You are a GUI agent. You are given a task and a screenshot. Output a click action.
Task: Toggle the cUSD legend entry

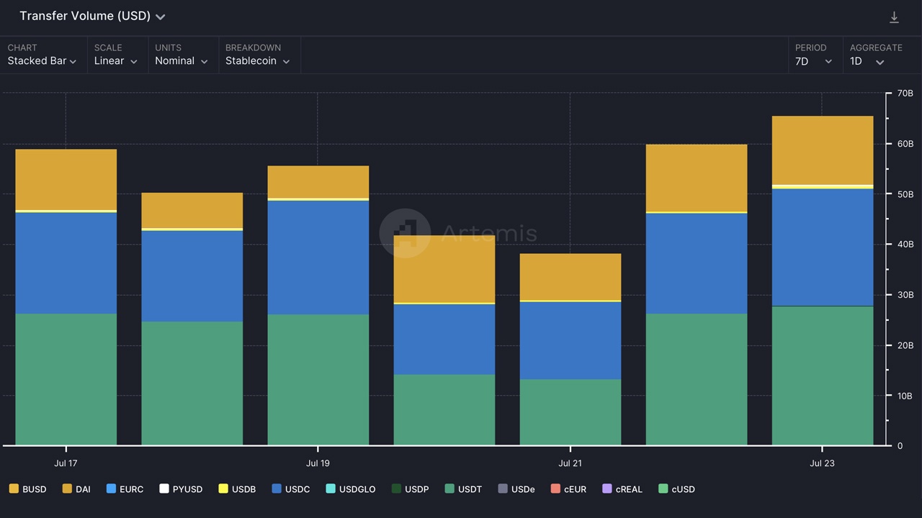pos(676,489)
